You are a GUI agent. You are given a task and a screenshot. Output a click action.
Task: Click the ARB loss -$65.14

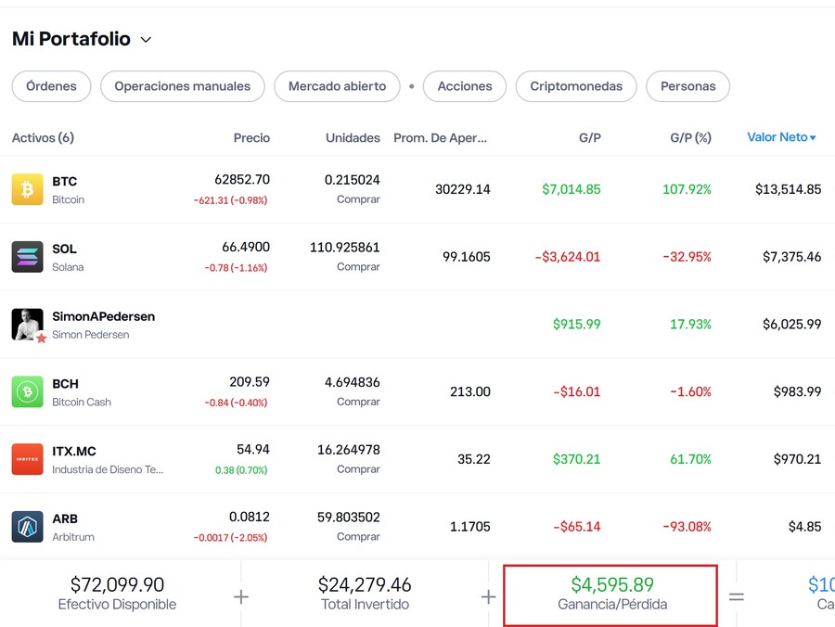point(577,527)
